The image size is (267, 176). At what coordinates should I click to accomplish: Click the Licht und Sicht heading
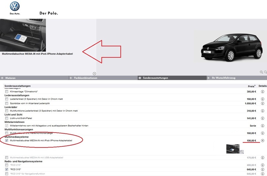[x=13, y=115]
